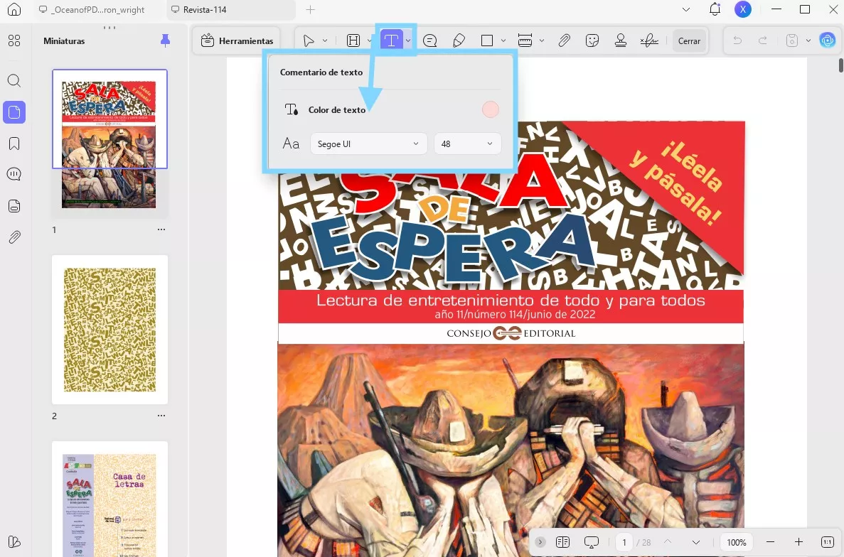
Task: Select the Highlight text tool
Action: pyautogui.click(x=353, y=41)
